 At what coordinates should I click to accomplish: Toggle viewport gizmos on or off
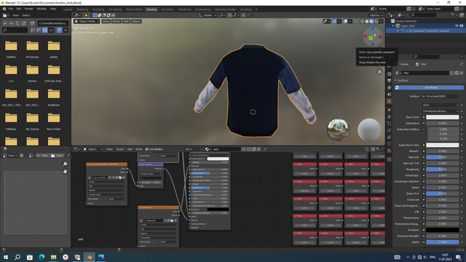click(x=334, y=21)
